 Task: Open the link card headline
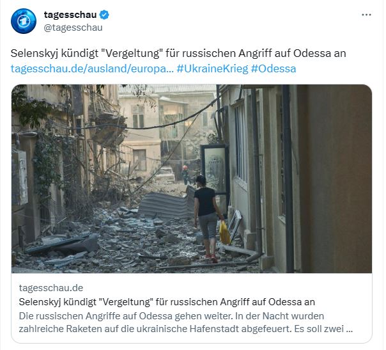(x=167, y=302)
